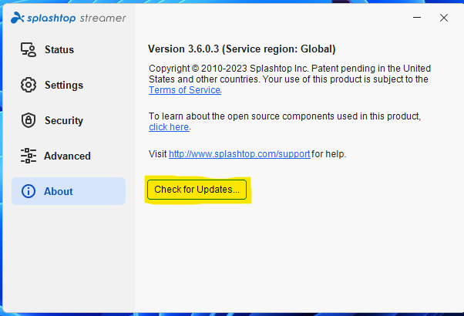Open the 'click here' open source link
This screenshot has height=316, width=464.
point(169,127)
